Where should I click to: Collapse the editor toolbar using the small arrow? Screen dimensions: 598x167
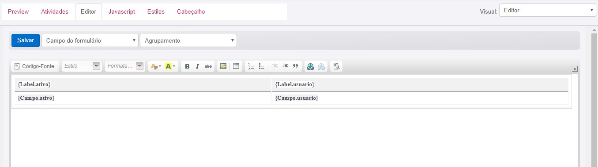pyautogui.click(x=575, y=69)
